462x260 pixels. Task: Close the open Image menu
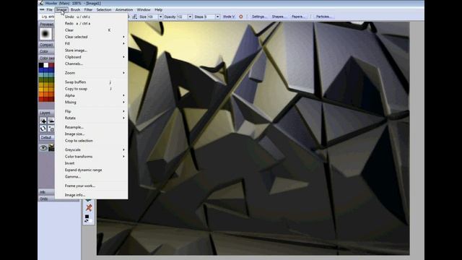click(61, 9)
